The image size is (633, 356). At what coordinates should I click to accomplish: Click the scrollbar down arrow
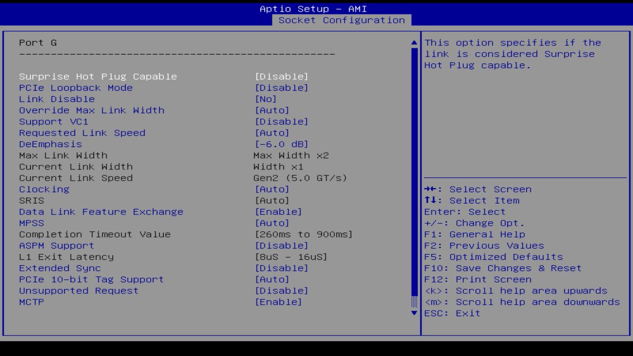click(413, 313)
